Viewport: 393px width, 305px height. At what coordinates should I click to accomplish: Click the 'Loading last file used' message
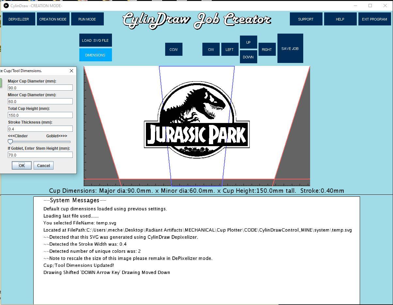71,216
